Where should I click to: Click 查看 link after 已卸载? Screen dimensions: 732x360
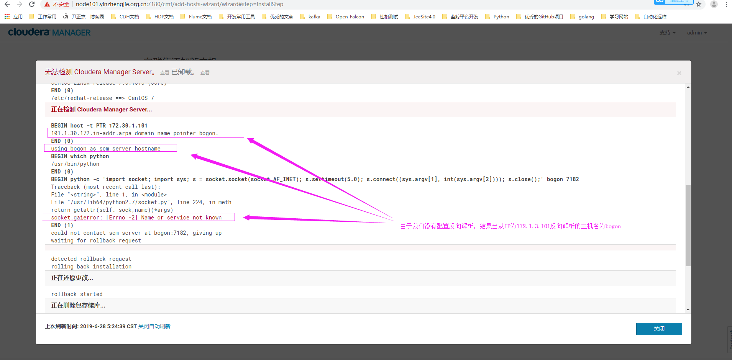pyautogui.click(x=205, y=72)
